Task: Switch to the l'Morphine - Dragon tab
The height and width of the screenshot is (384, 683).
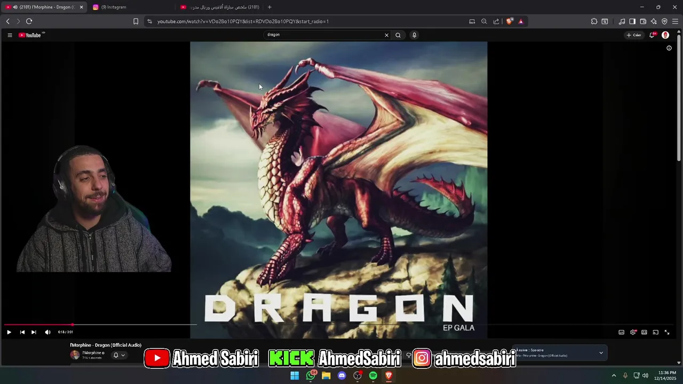Action: pos(44,7)
